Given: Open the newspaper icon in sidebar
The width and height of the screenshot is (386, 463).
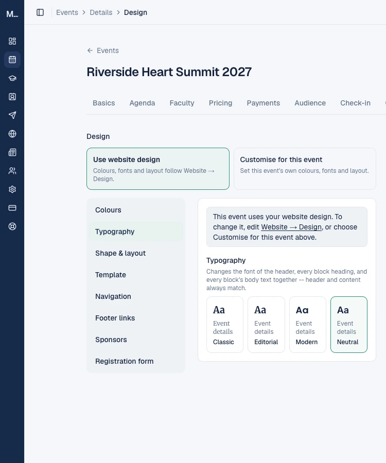Looking at the screenshot, I should point(12,152).
